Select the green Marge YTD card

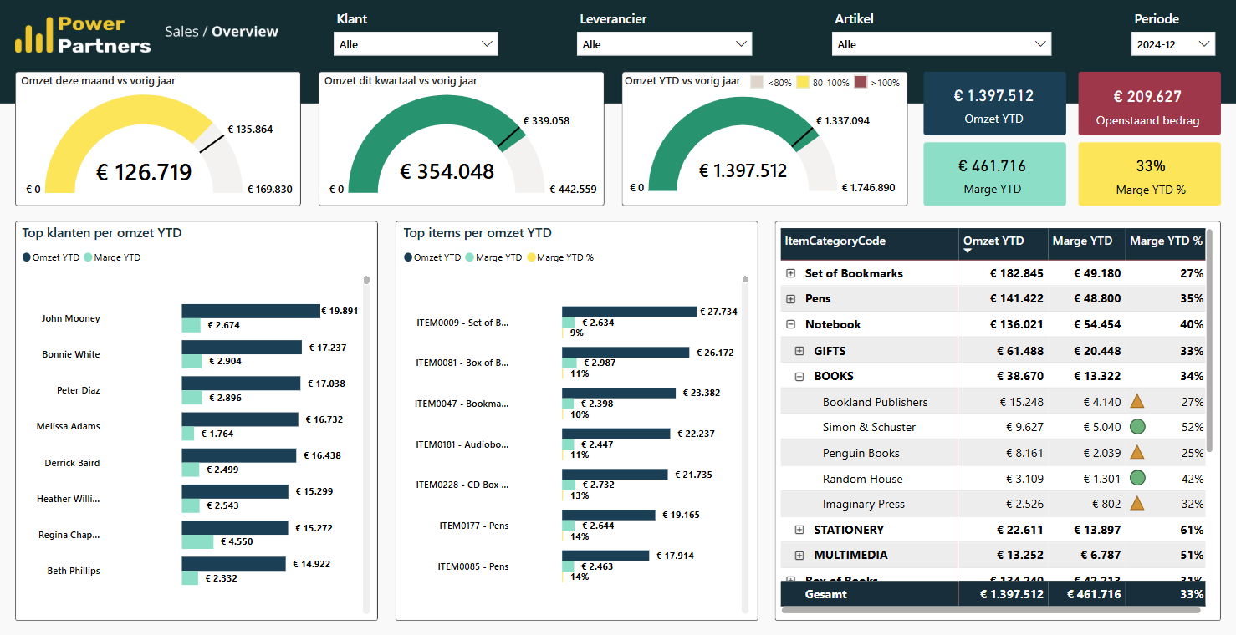[x=994, y=174]
